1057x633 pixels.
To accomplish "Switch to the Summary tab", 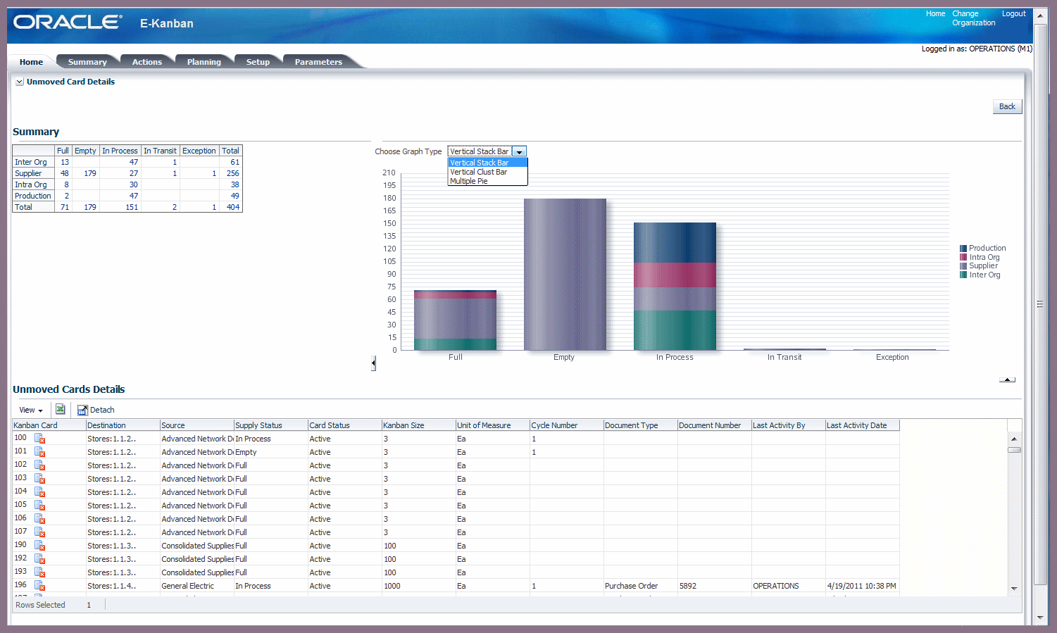I will point(87,62).
